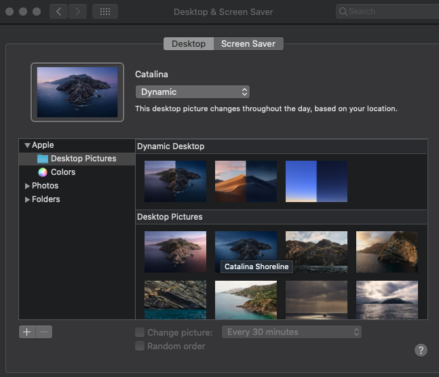The image size is (439, 377).
Task: Click the Dynamic Desktop section header
Action: [282, 146]
